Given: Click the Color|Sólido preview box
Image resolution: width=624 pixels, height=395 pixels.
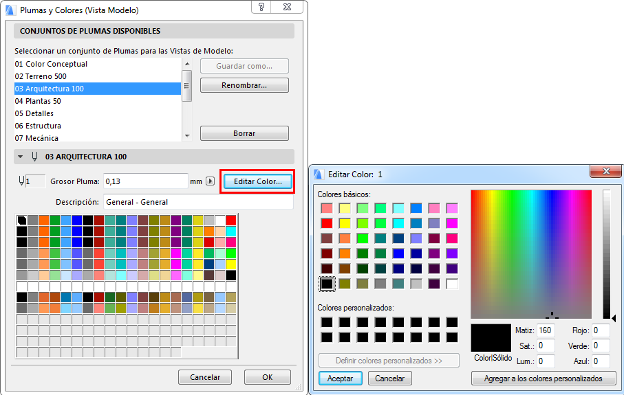Looking at the screenshot, I should click(x=491, y=338).
